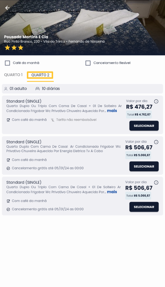The height and width of the screenshot is (287, 165).
Task: Go back using the arrow icon
Action: click(7, 8)
